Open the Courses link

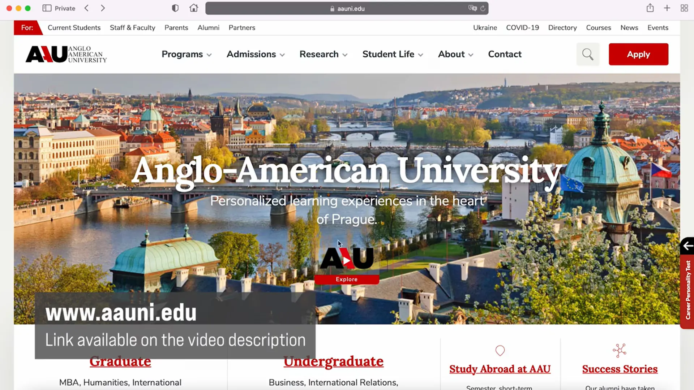point(599,28)
